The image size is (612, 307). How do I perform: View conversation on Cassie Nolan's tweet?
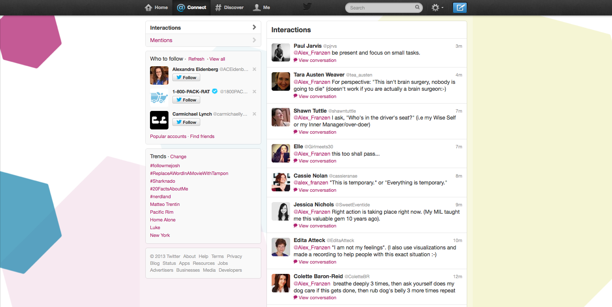coord(315,190)
